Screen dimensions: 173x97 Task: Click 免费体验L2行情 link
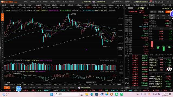[x=167, y=8]
